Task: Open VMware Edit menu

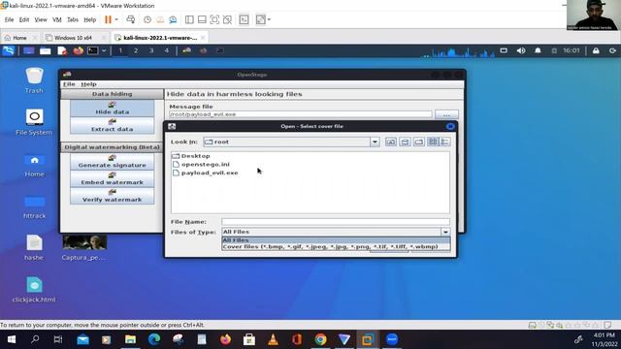Action: pyautogui.click(x=24, y=19)
